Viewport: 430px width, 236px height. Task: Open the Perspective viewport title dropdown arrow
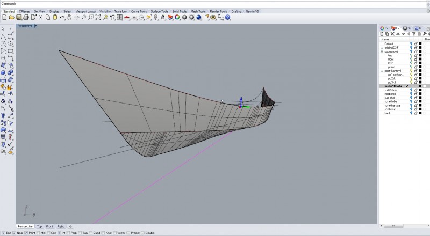pyautogui.click(x=35, y=25)
